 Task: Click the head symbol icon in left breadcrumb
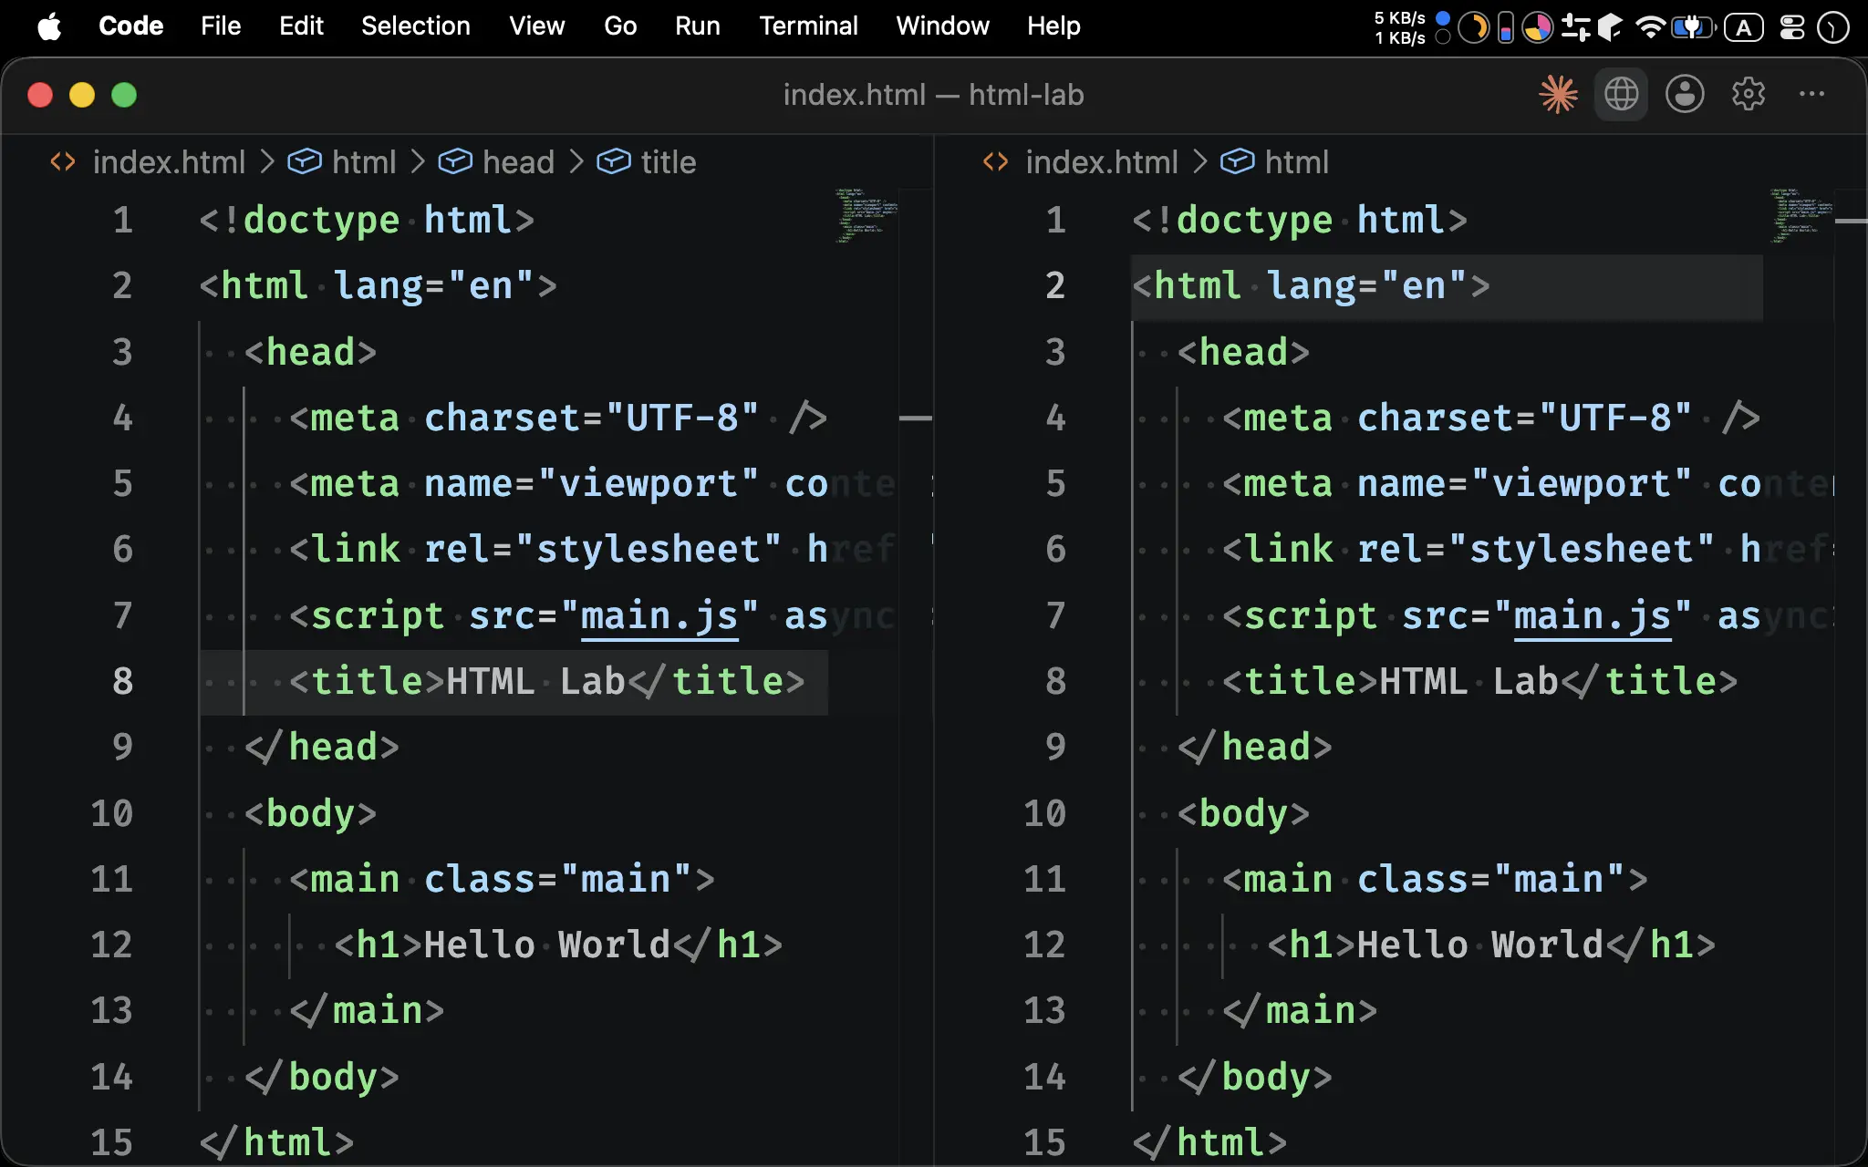click(455, 162)
